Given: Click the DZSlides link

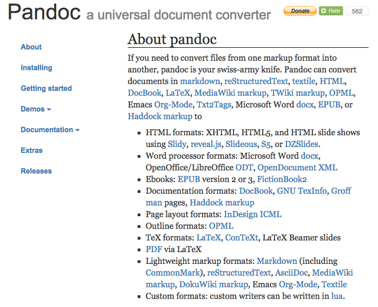Looking at the screenshot, I should (301, 144).
